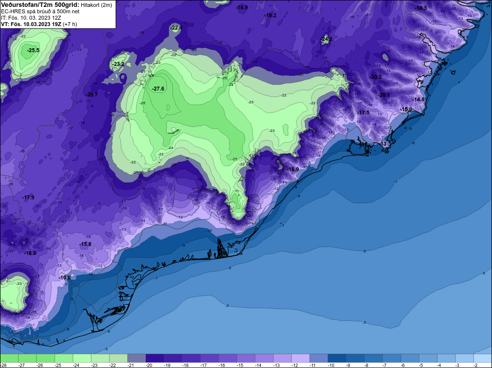
Task: Click the Veðurstofan/T2m 500grid title
Action: pos(40,5)
